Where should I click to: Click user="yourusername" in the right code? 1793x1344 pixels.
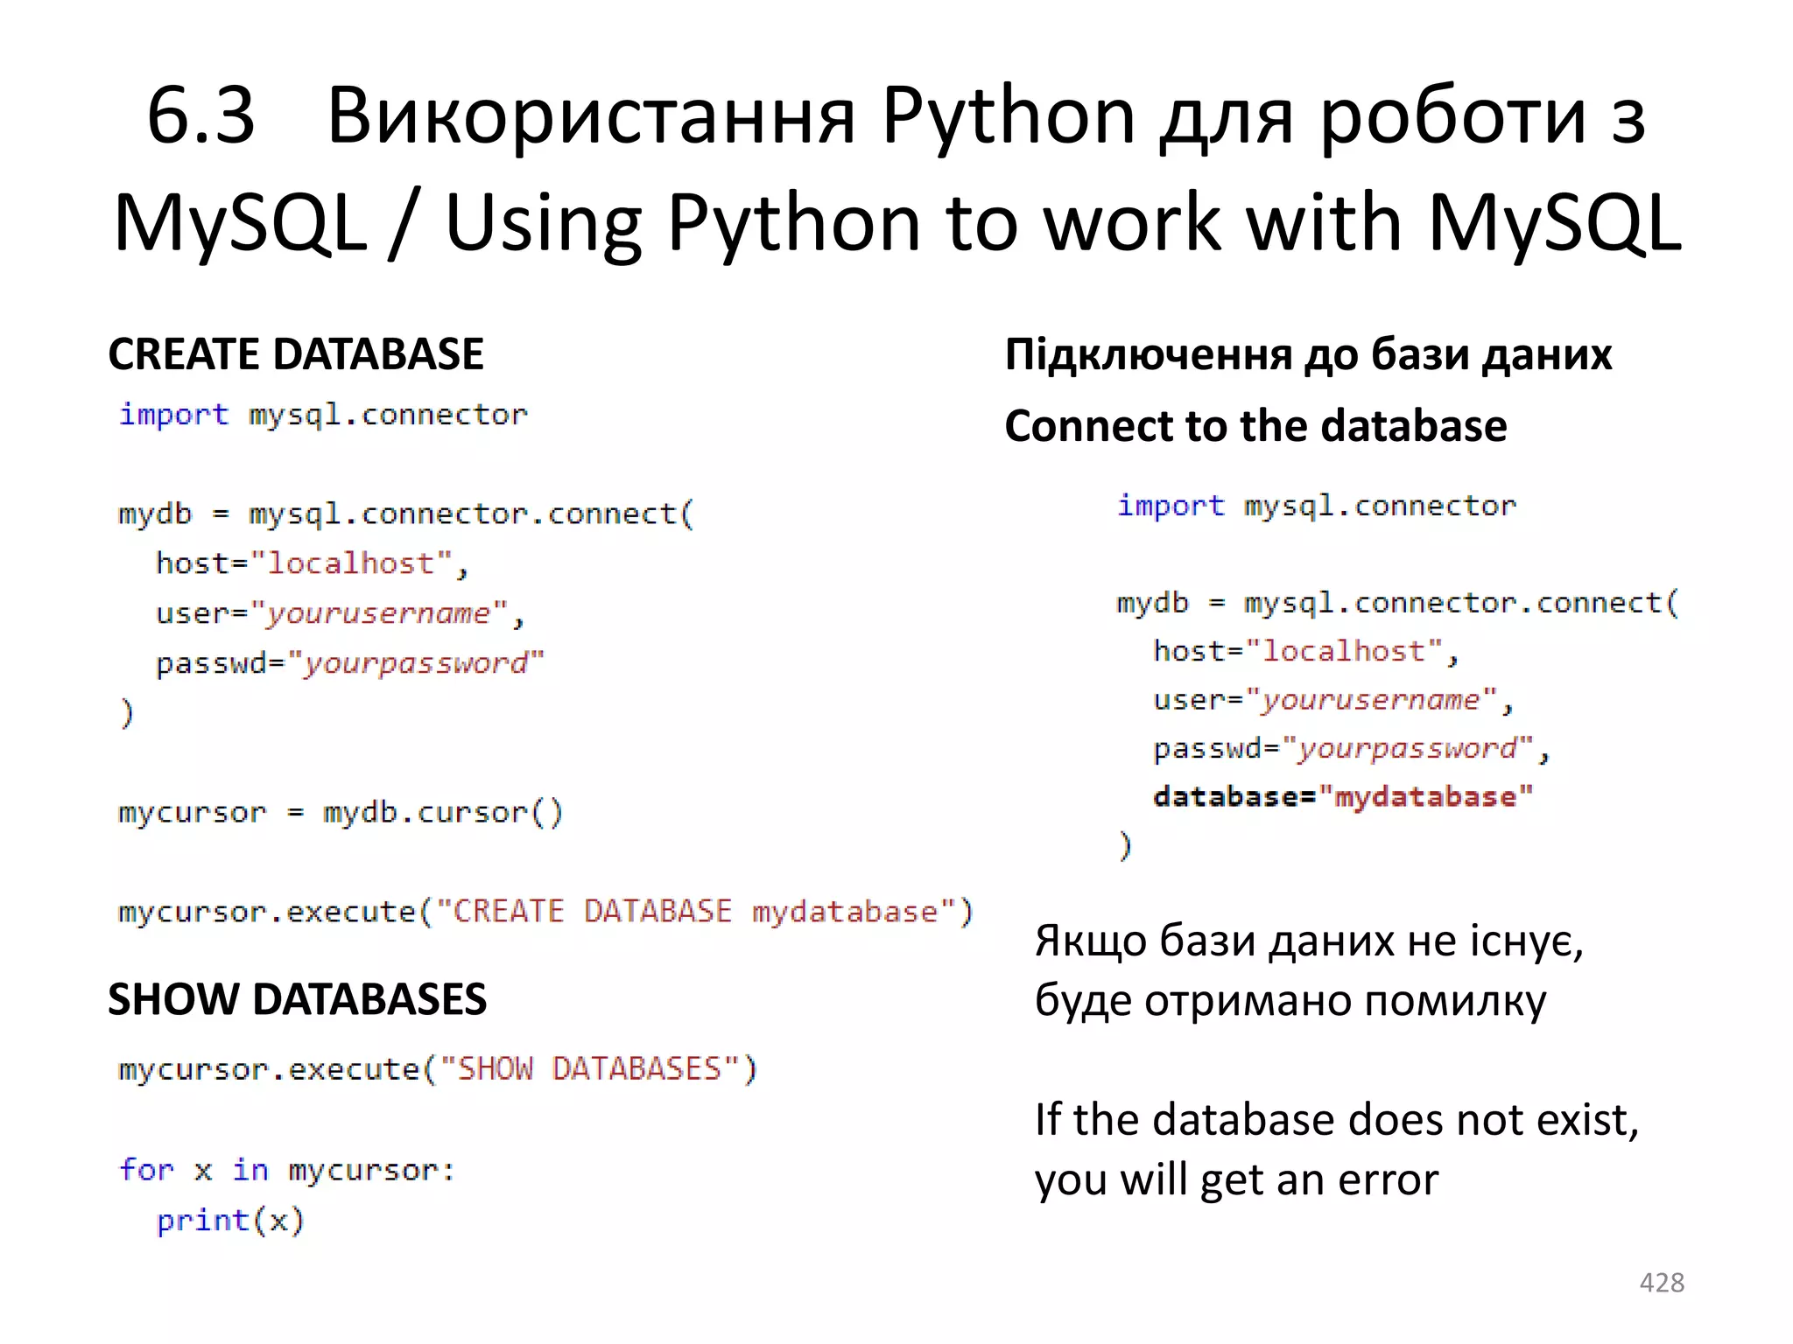(x=1333, y=700)
